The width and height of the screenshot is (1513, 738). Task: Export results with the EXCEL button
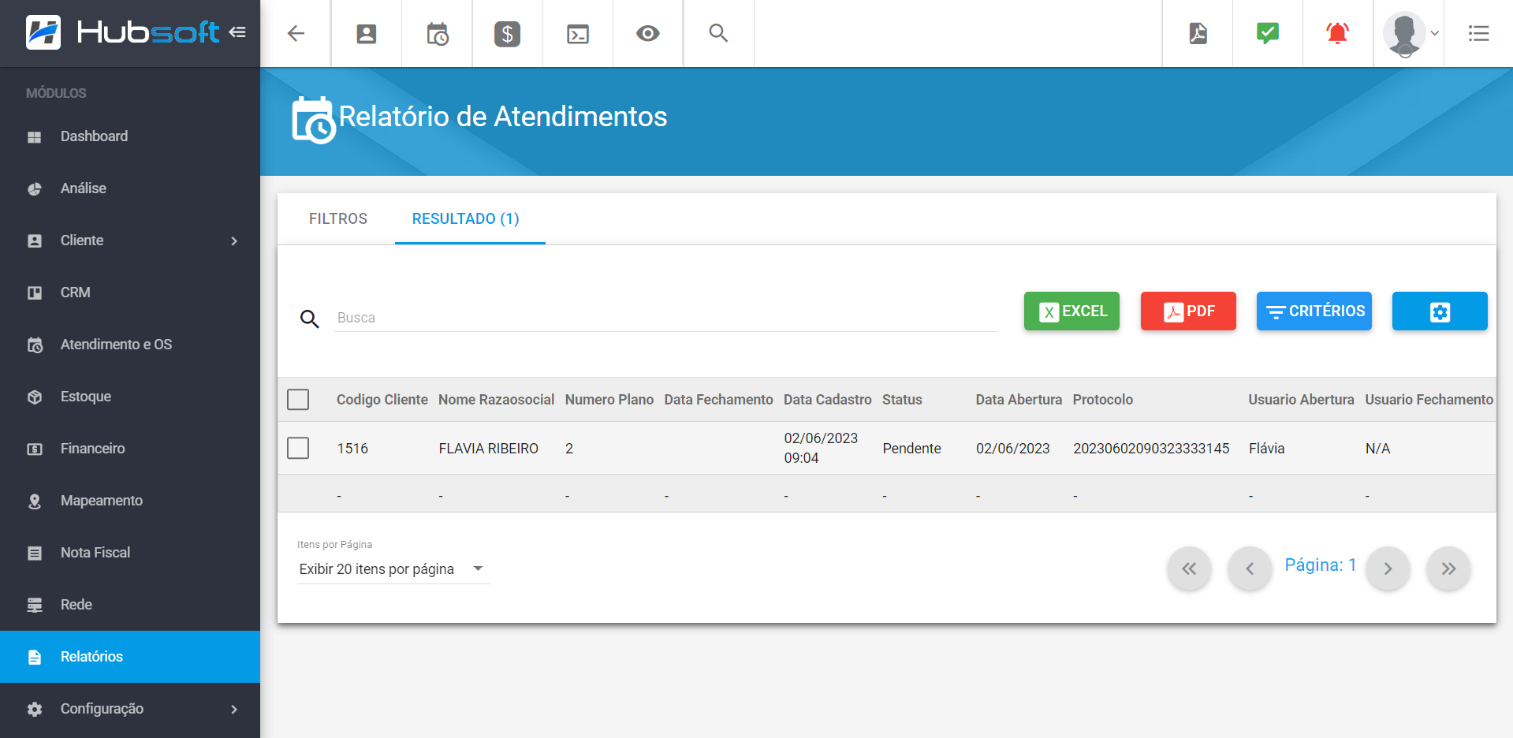(1071, 311)
